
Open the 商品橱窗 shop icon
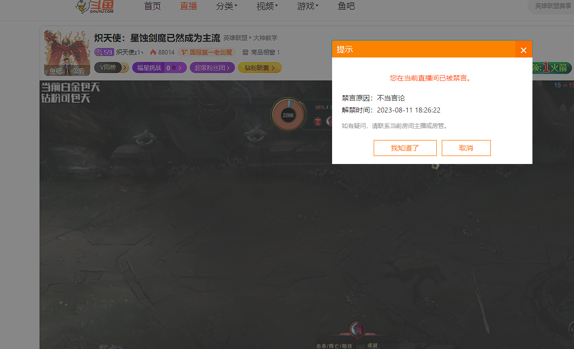click(x=261, y=52)
